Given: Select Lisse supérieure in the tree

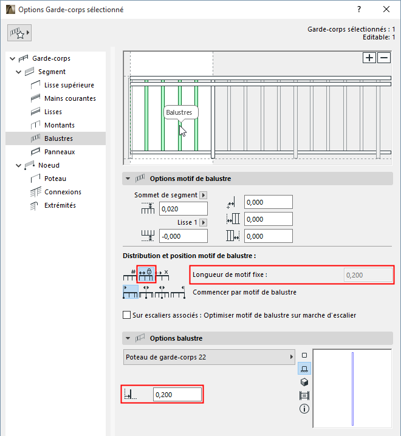Looking at the screenshot, I should 69,85.
